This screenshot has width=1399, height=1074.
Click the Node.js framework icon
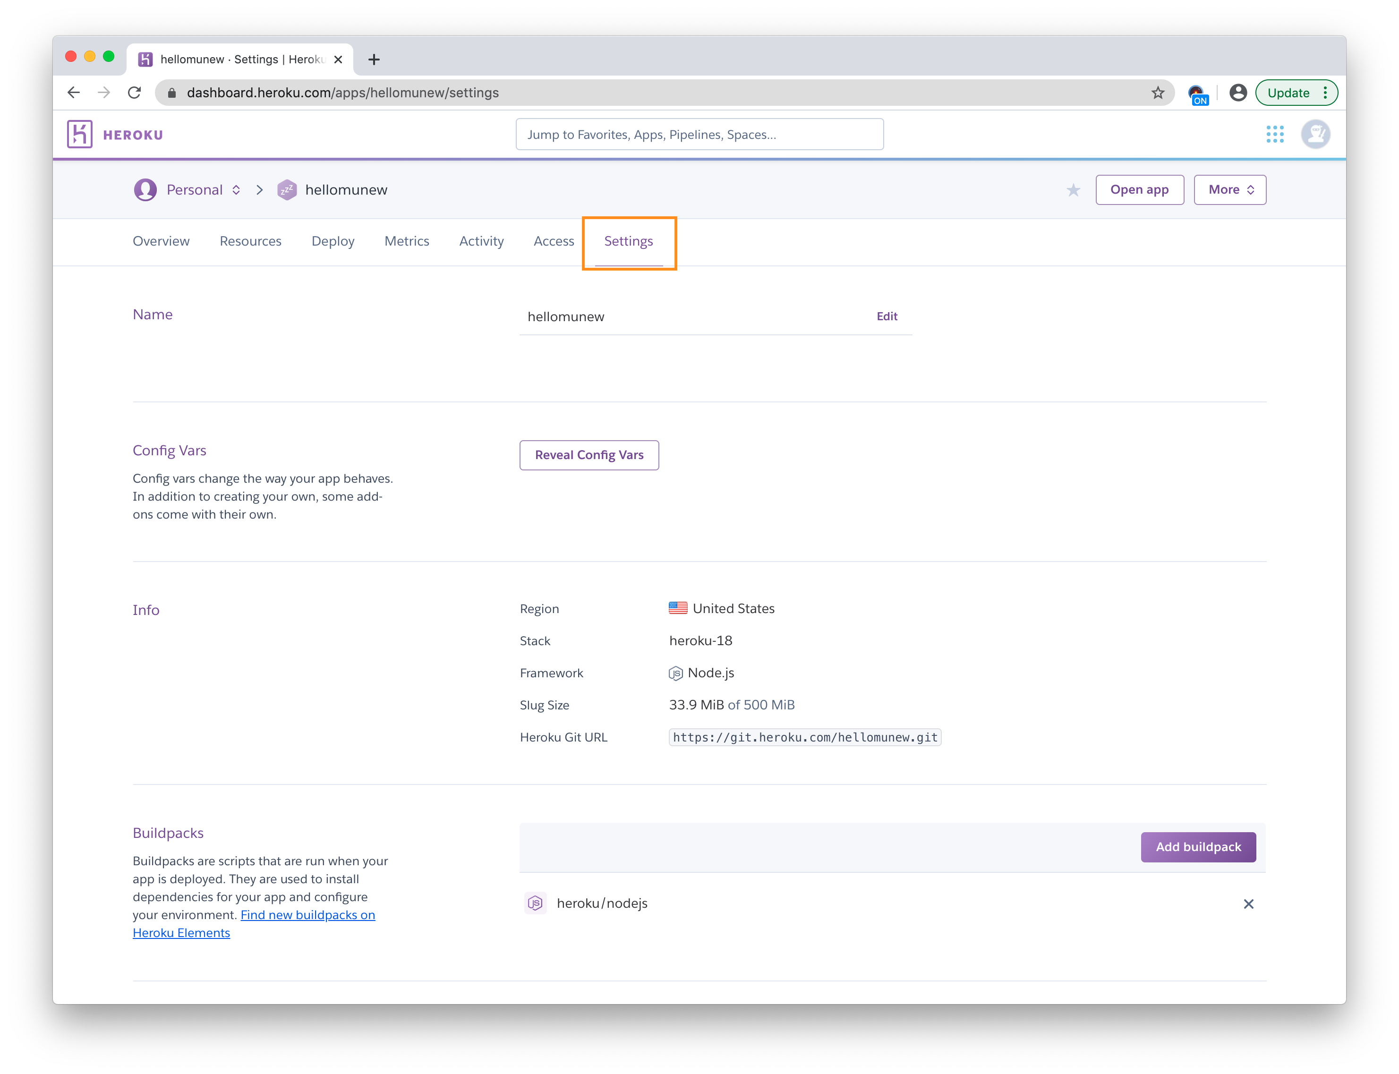click(x=676, y=673)
